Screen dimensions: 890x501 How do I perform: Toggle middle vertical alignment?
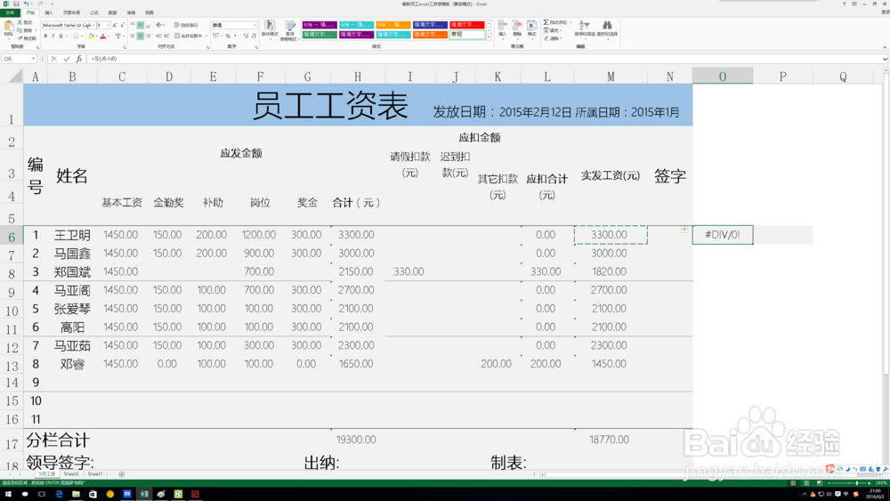(141, 25)
